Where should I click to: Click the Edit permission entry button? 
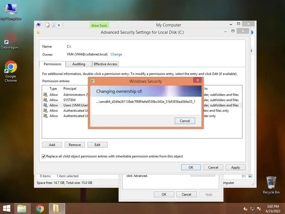97,145
